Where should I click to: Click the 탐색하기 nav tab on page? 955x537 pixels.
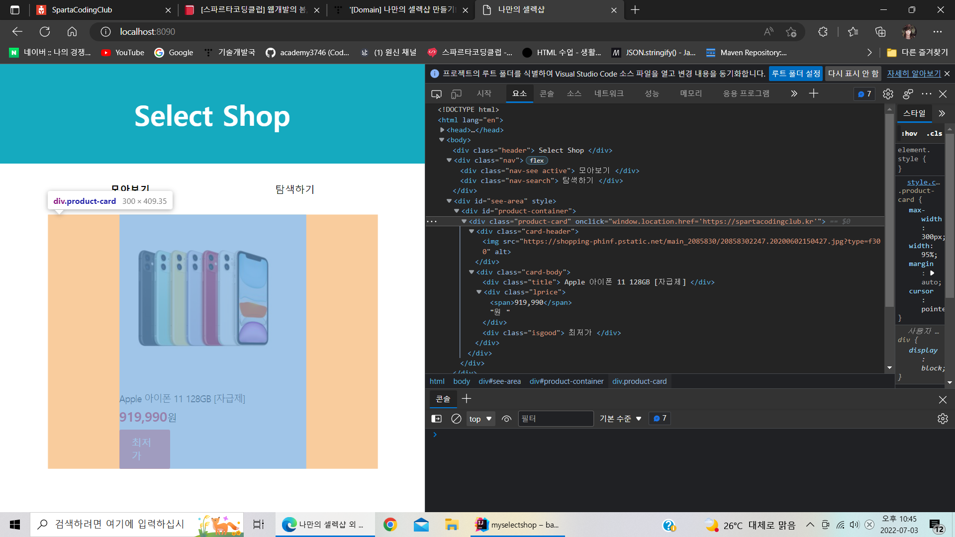(x=294, y=189)
